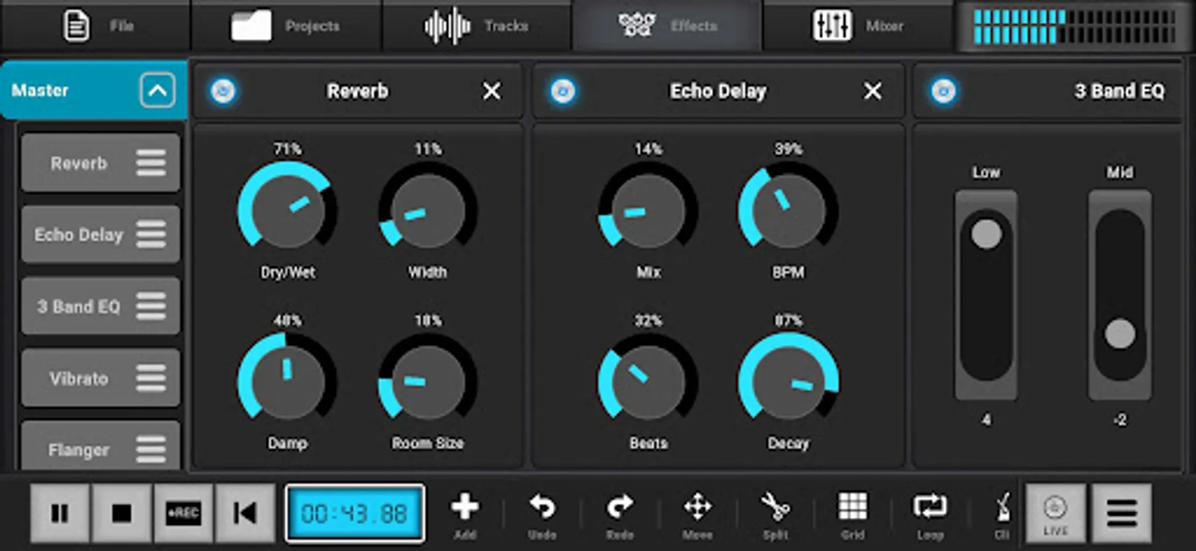The image size is (1196, 551).
Task: Toggle the Echo Delay power button
Action: 563,91
